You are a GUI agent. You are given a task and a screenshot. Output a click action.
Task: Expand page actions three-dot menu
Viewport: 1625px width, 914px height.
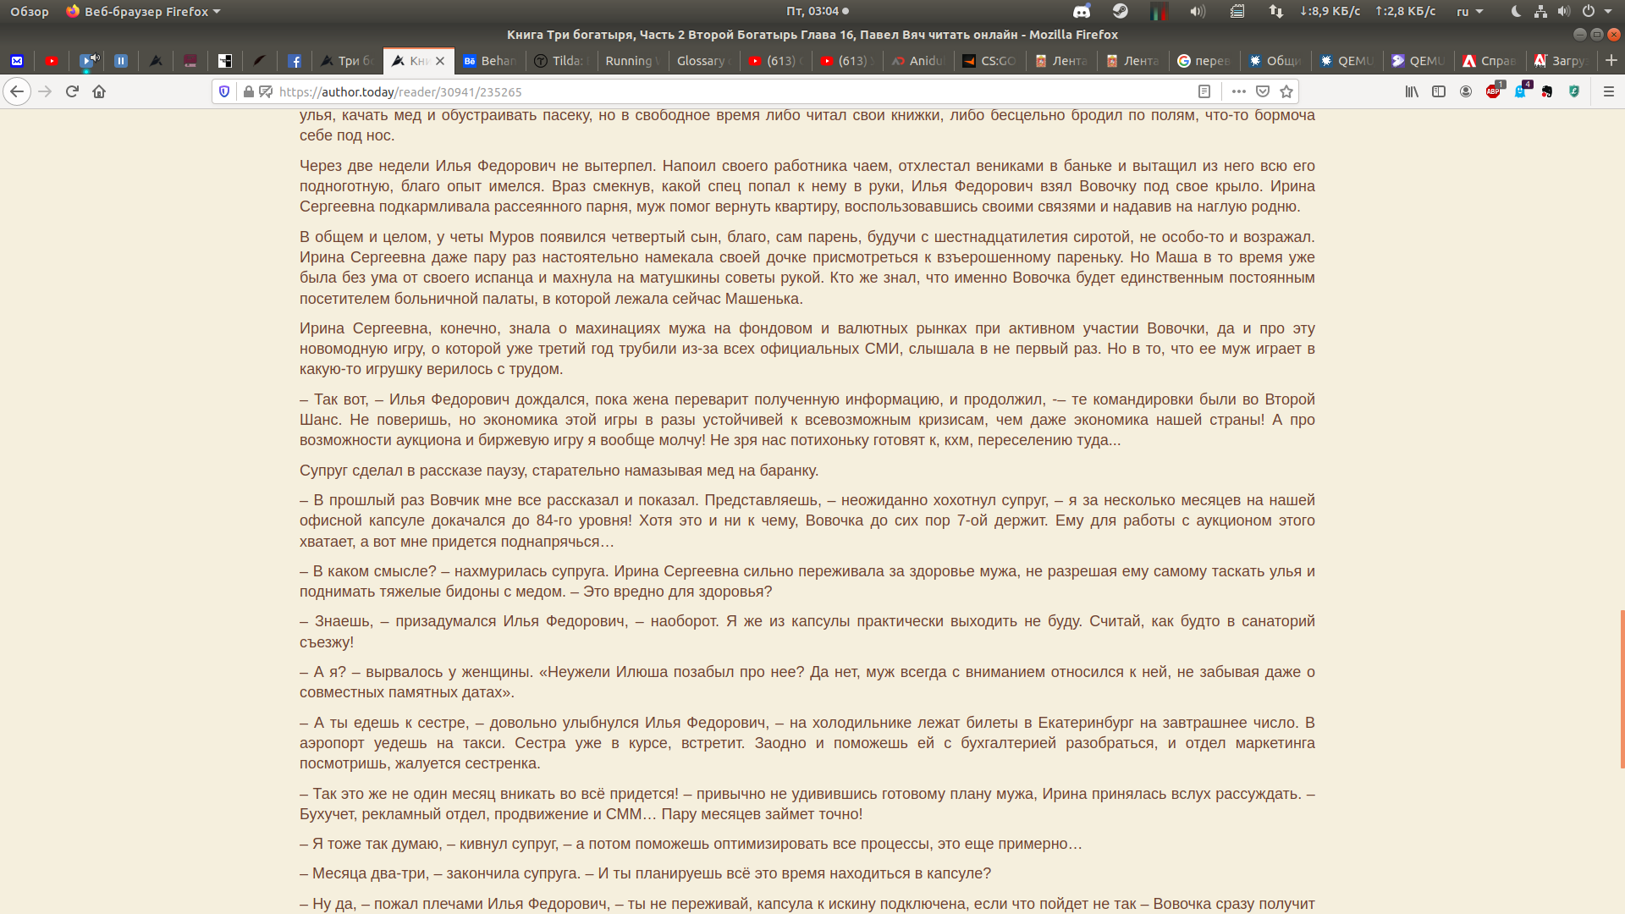click(x=1239, y=91)
